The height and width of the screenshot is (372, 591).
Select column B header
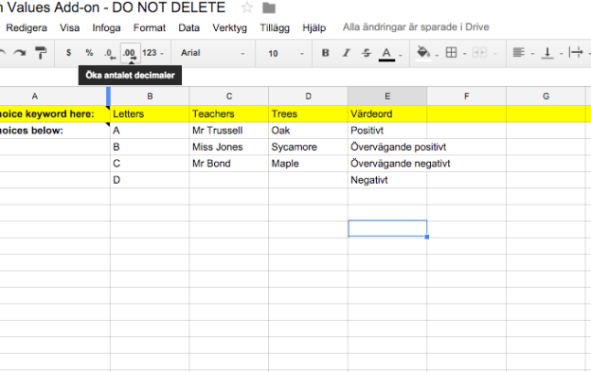(x=150, y=97)
